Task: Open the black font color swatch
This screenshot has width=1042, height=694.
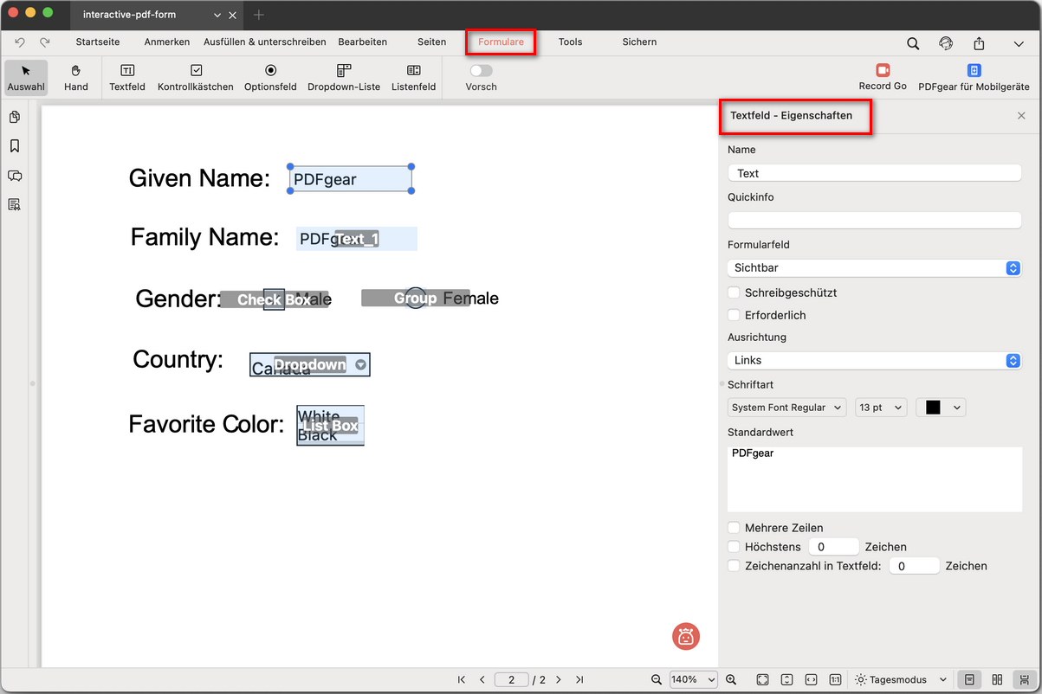Action: [941, 408]
